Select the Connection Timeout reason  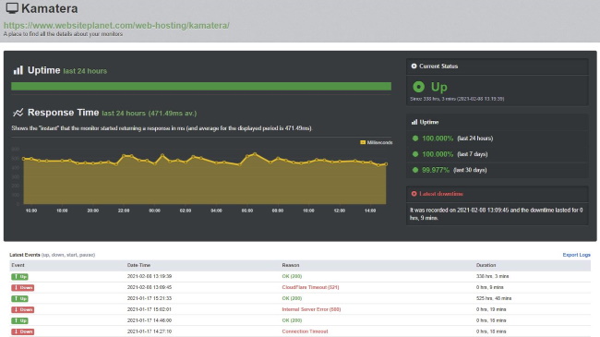[x=305, y=331]
